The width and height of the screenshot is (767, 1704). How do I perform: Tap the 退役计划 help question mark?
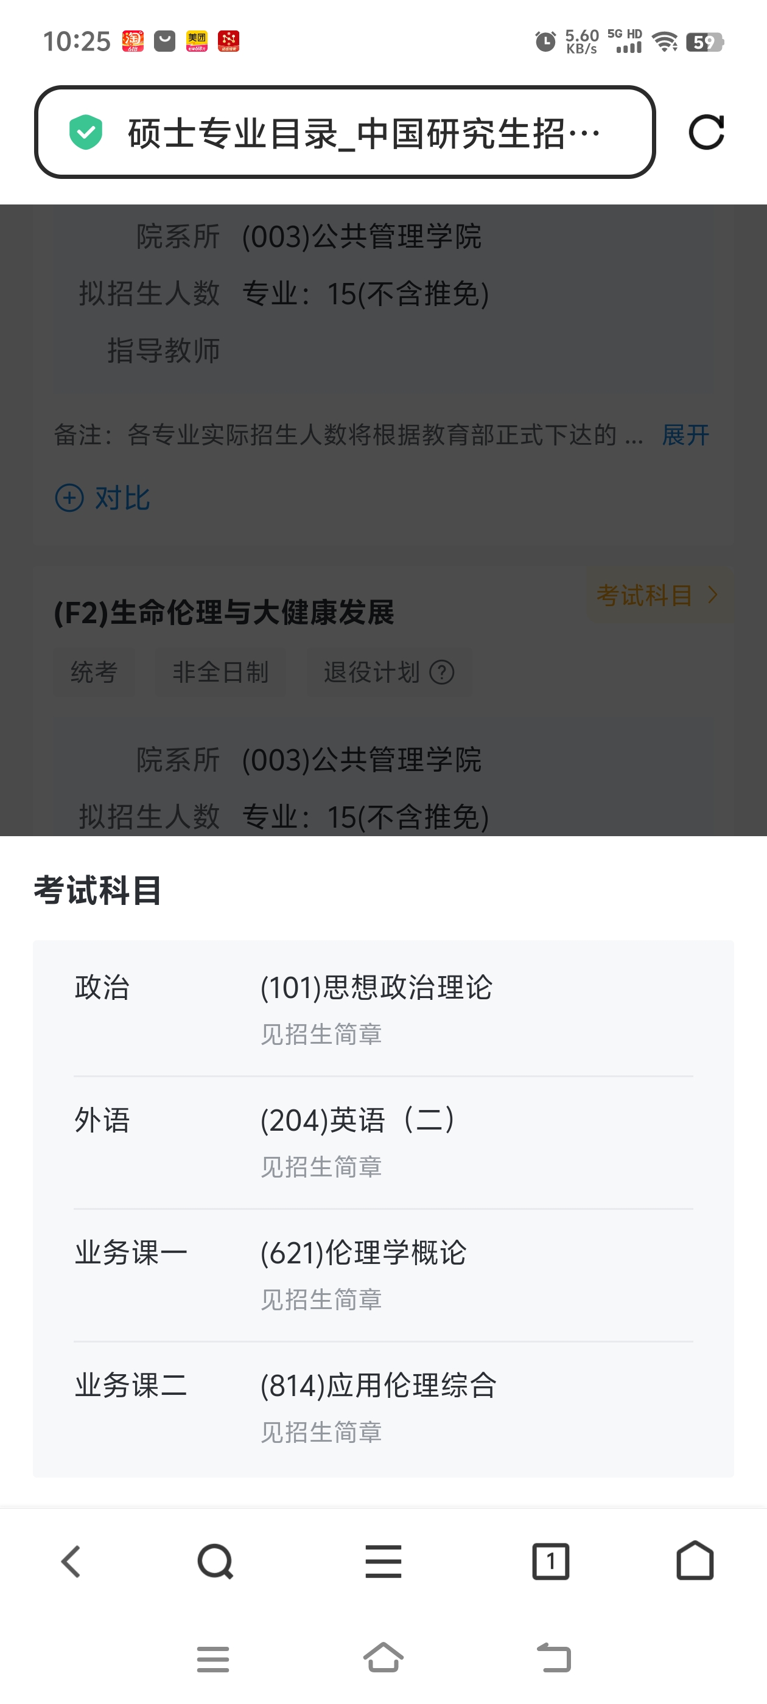tap(441, 672)
